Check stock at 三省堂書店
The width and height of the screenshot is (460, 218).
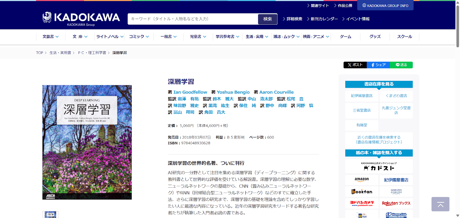click(362, 110)
